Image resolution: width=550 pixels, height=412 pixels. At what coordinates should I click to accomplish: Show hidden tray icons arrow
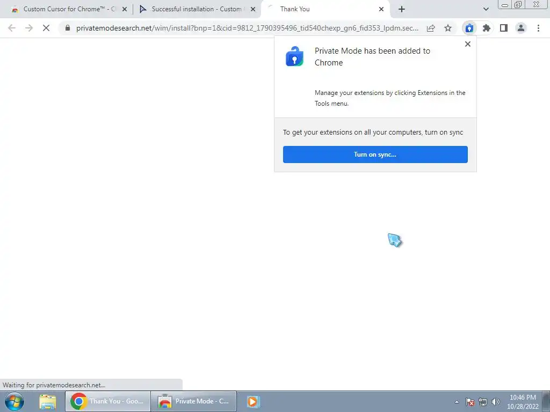click(x=457, y=402)
